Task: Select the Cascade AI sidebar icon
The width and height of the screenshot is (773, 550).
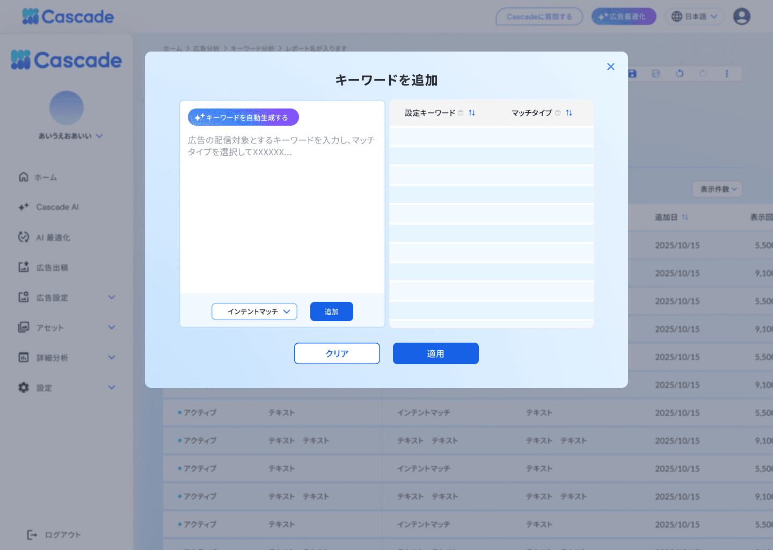Action: 23,207
